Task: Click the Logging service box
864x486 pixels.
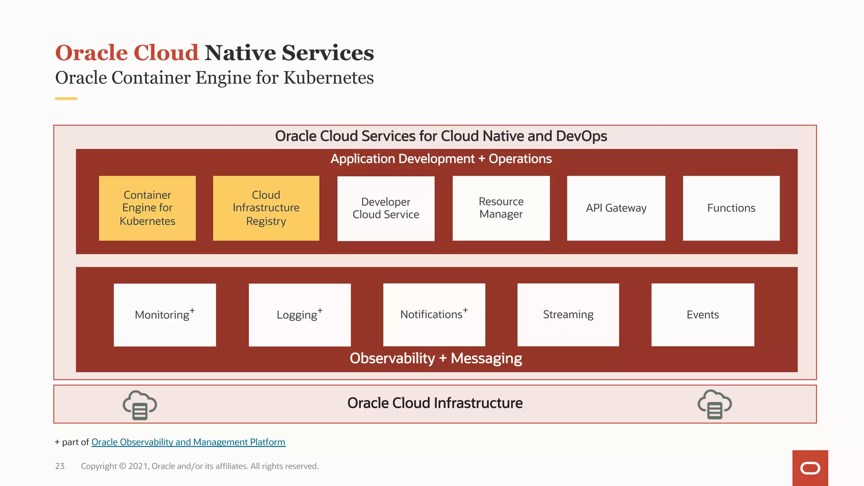Action: click(x=300, y=315)
